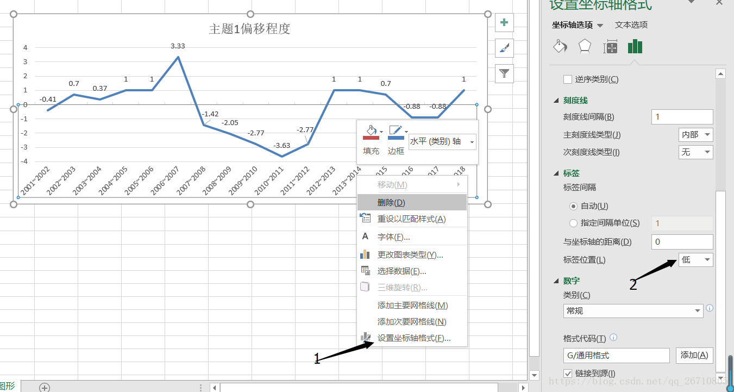Select the 自动 label interval radio
734x392 pixels.
click(x=573, y=206)
